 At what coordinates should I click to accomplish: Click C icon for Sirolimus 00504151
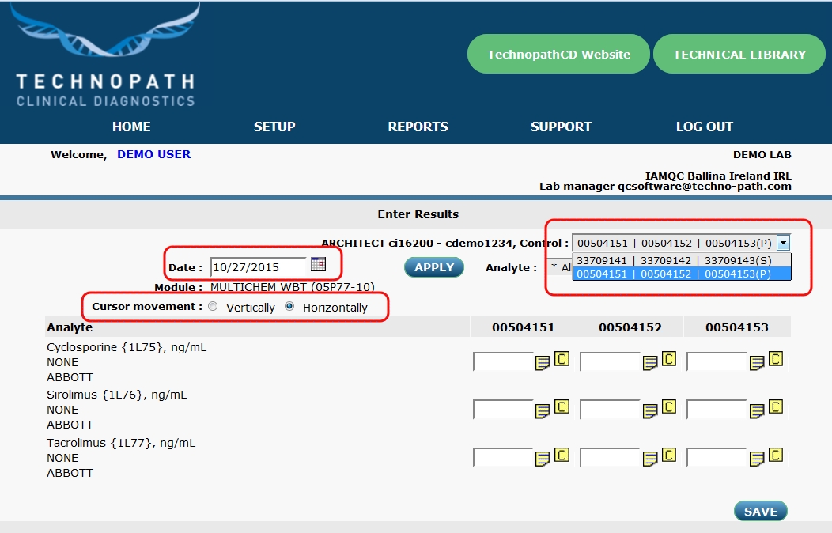[562, 406]
